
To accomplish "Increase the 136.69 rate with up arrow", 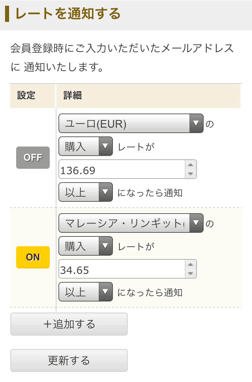I will pyautogui.click(x=191, y=165).
